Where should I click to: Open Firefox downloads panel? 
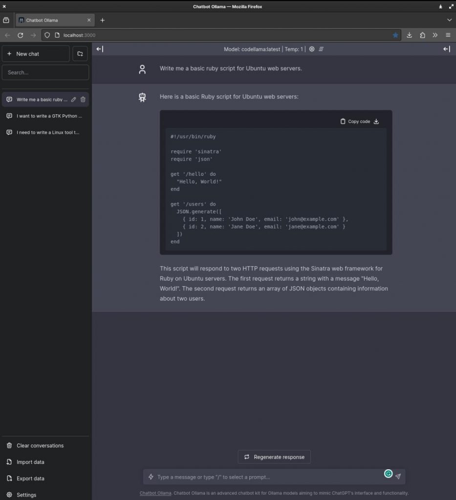410,35
